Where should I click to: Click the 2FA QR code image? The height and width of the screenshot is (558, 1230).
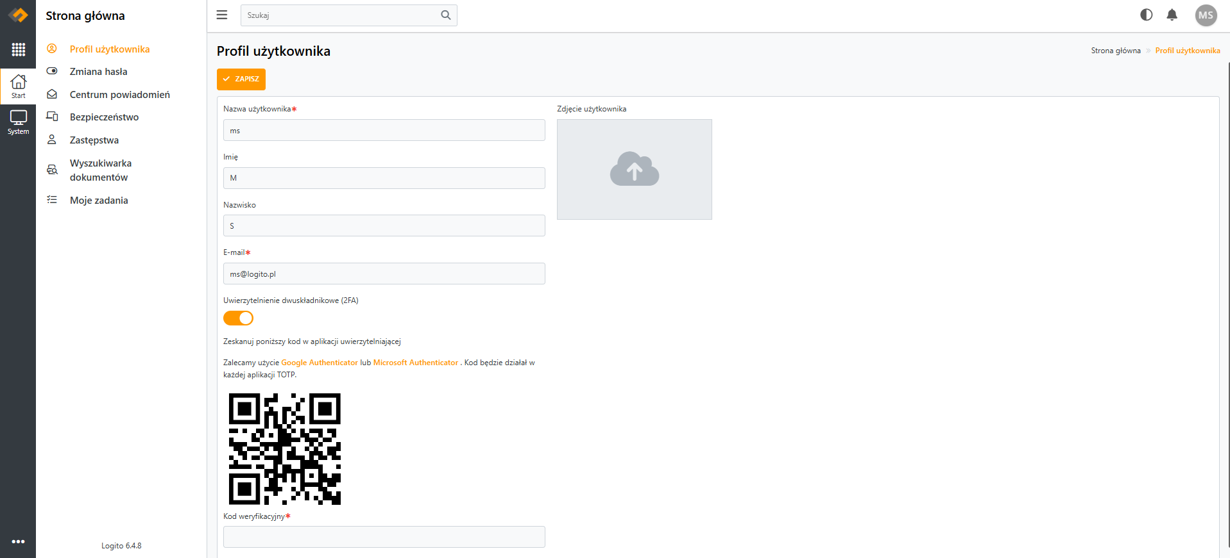(x=285, y=449)
